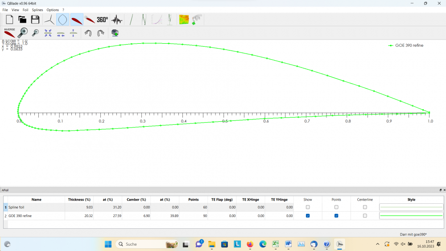
Task: Select the zoom in magnifier tool
Action: point(22,33)
